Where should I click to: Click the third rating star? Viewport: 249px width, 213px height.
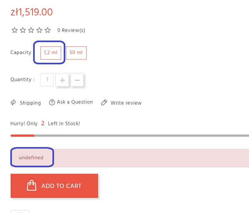click(x=31, y=30)
